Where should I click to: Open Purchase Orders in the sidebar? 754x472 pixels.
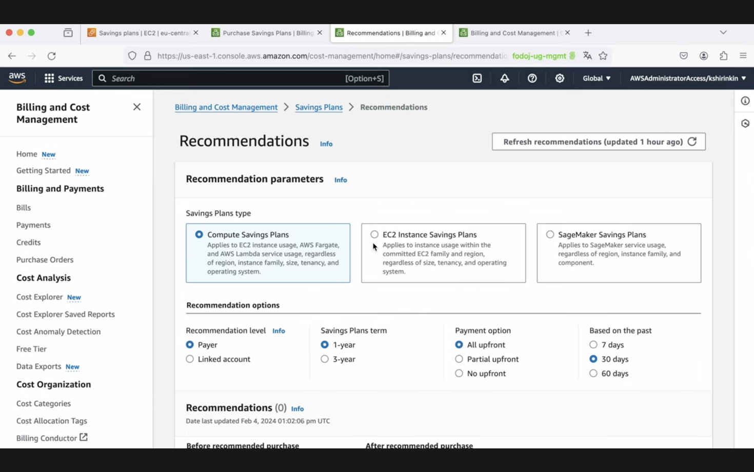point(45,260)
